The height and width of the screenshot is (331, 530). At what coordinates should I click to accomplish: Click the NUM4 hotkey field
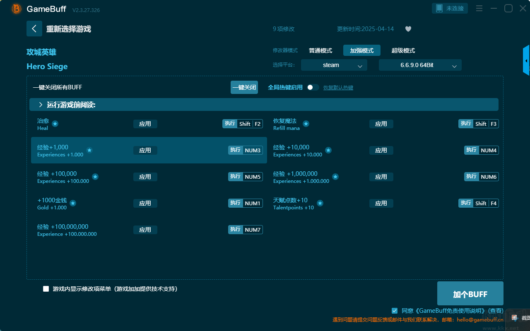(482, 150)
